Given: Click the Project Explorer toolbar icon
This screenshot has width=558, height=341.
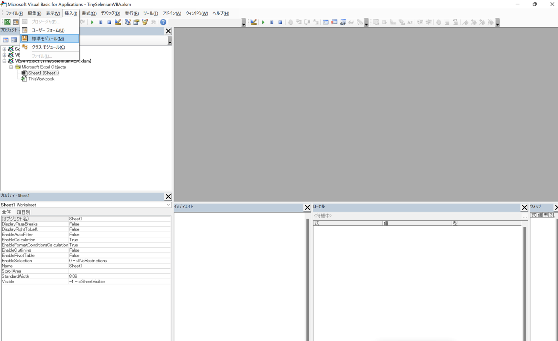Looking at the screenshot, I should pos(128,22).
